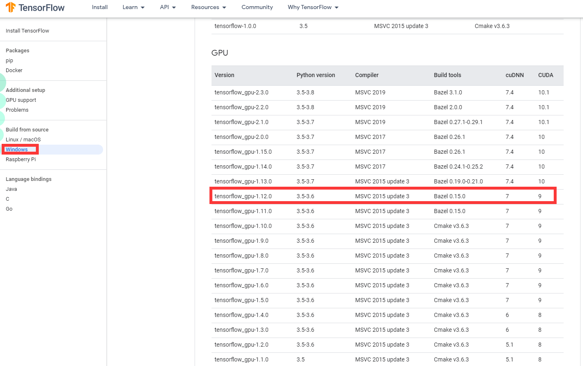Viewport: 583px width, 366px height.
Task: Click MSVC 2019 in tensorflow_gpu-2.3.0 row
Action: [370, 92]
